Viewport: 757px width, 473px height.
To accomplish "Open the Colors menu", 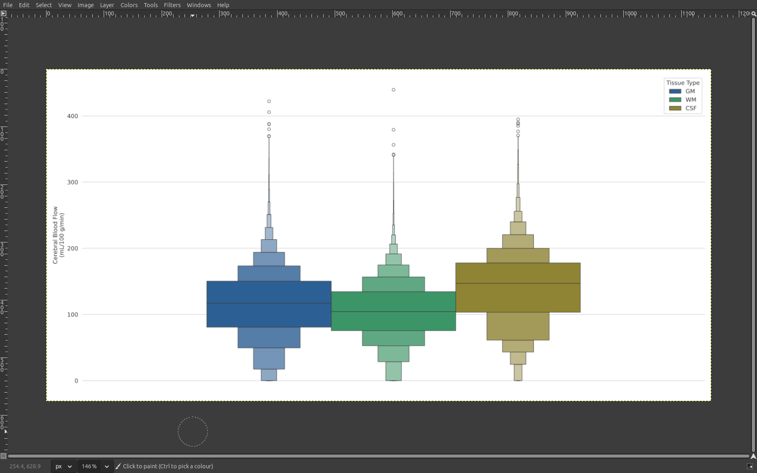I will pyautogui.click(x=129, y=5).
